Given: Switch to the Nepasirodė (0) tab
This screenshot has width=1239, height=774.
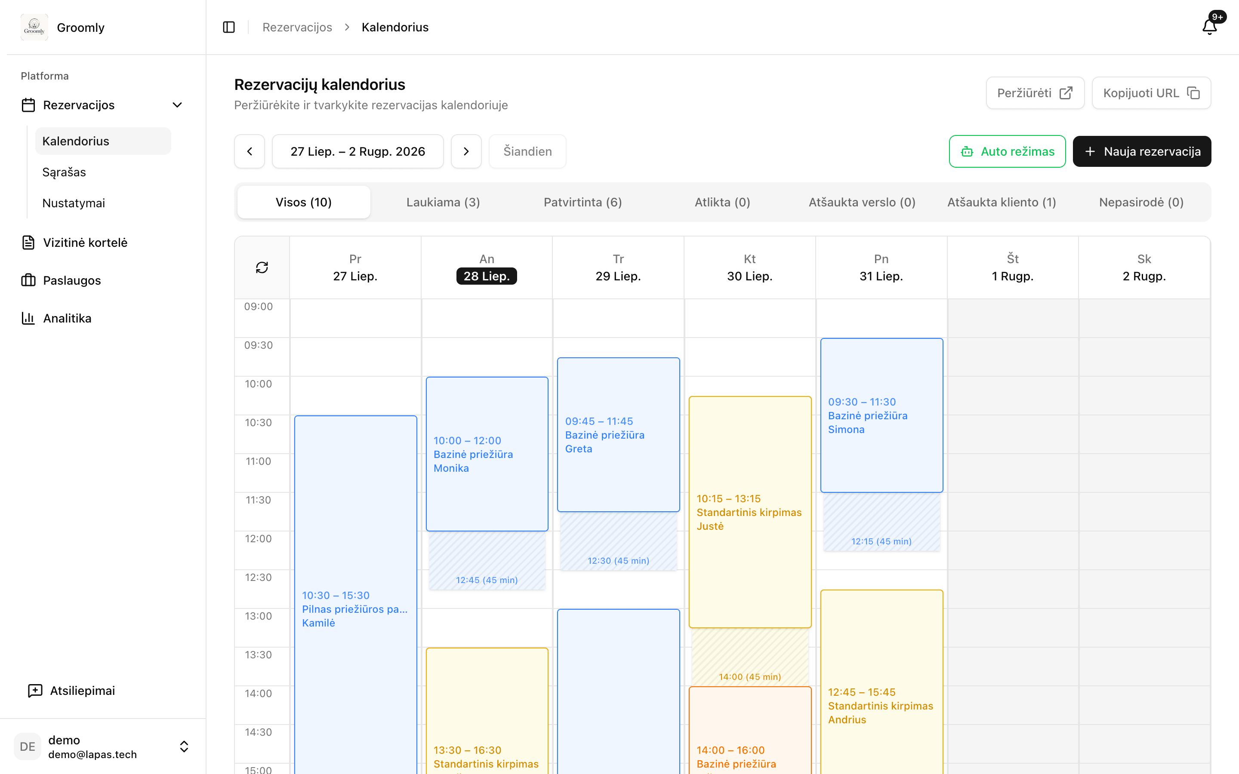Looking at the screenshot, I should pyautogui.click(x=1141, y=202).
